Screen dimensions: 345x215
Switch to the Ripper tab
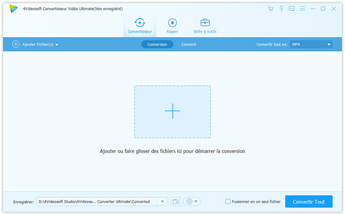click(x=172, y=26)
